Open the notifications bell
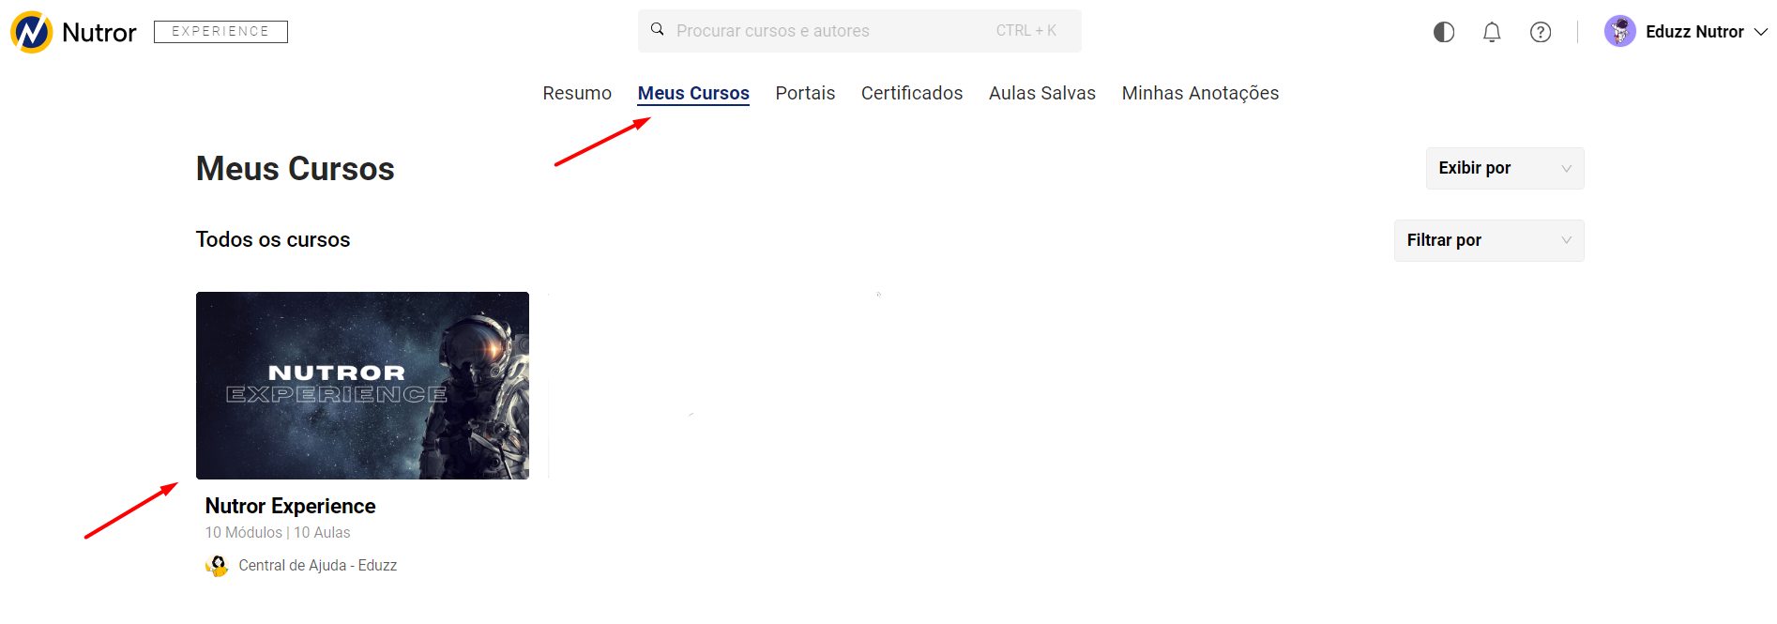 1492,32
